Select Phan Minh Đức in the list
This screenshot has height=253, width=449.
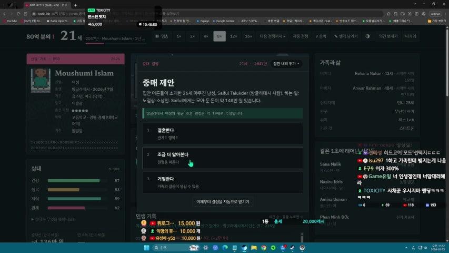(x=334, y=217)
